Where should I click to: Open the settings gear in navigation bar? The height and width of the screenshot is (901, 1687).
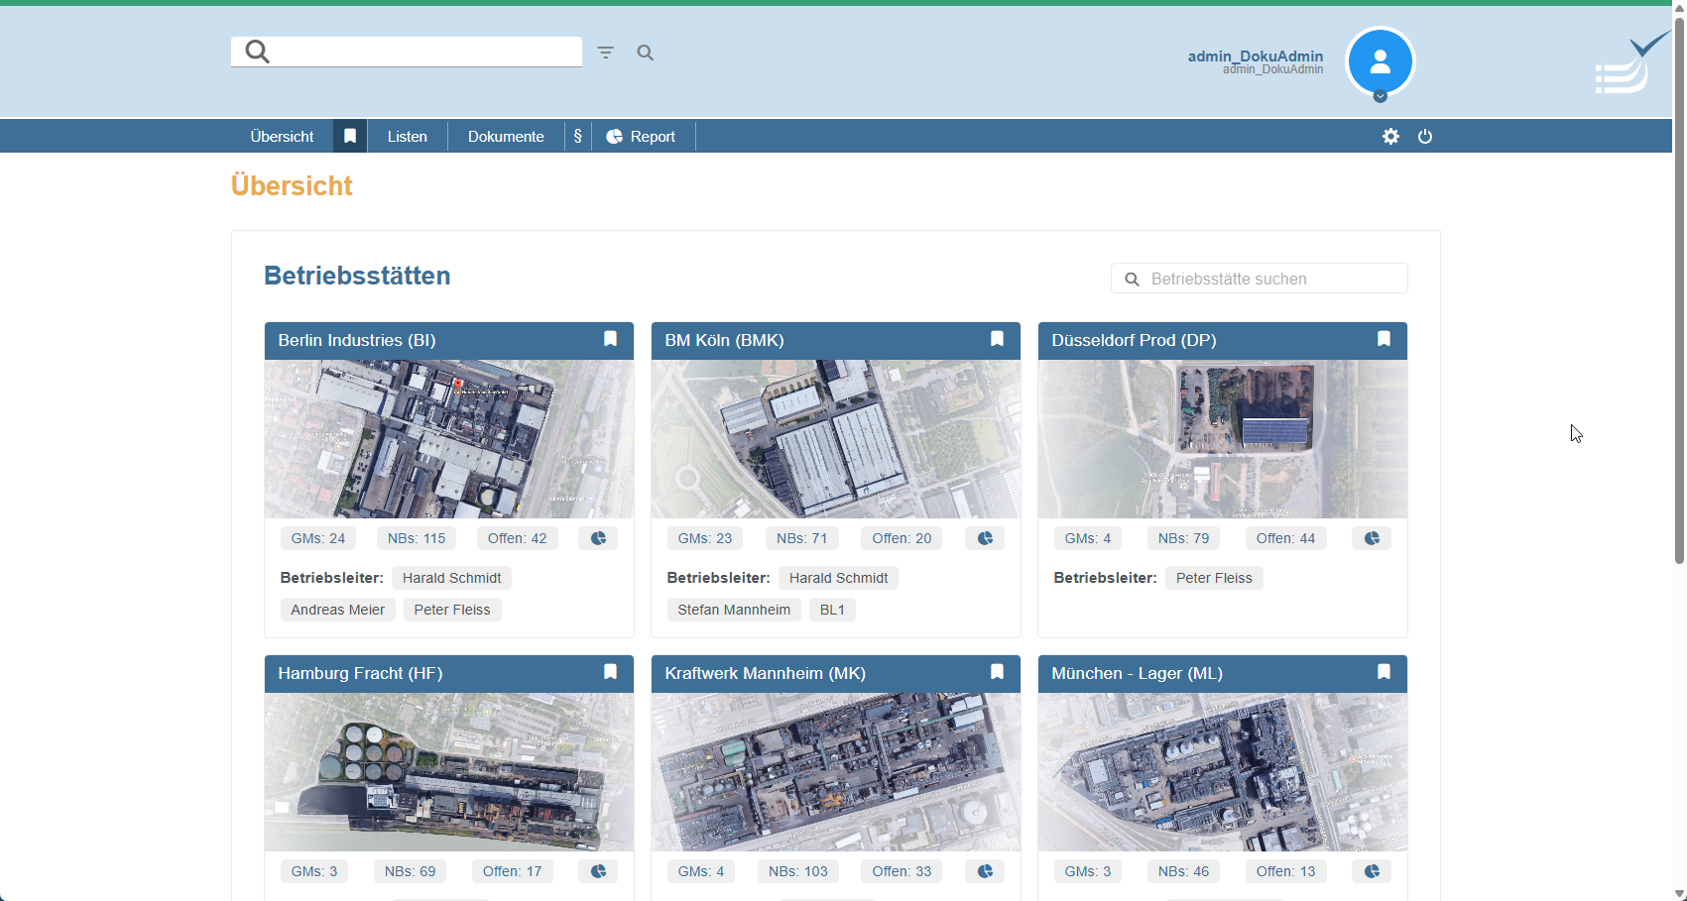[1390, 137]
